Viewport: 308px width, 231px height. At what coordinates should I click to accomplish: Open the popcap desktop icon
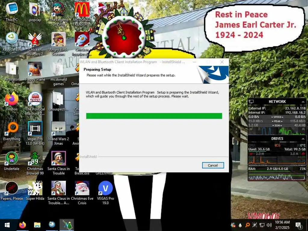pos(35,12)
